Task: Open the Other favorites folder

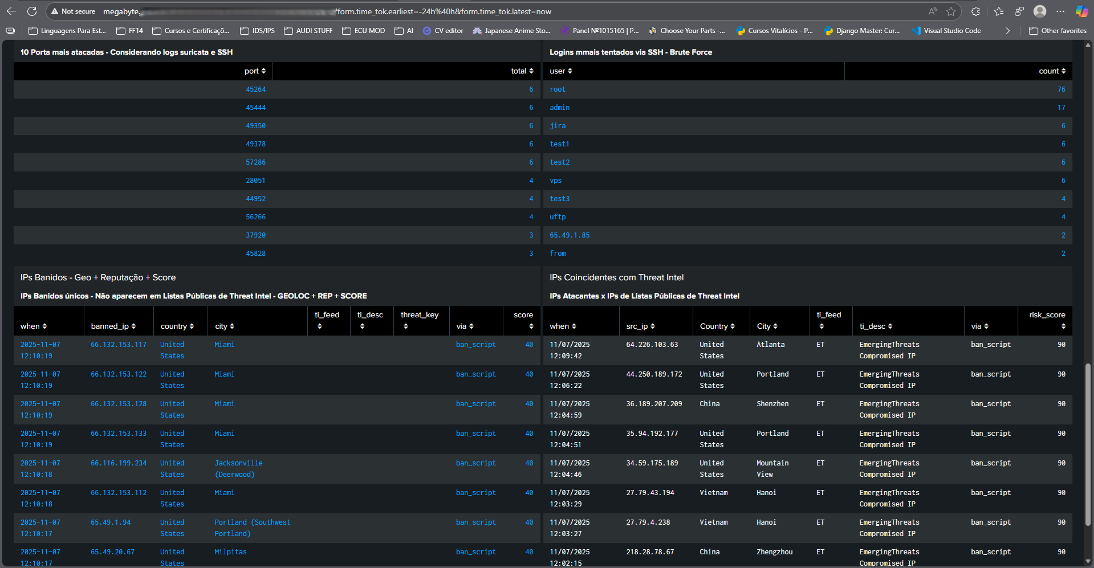Action: pyautogui.click(x=1058, y=31)
